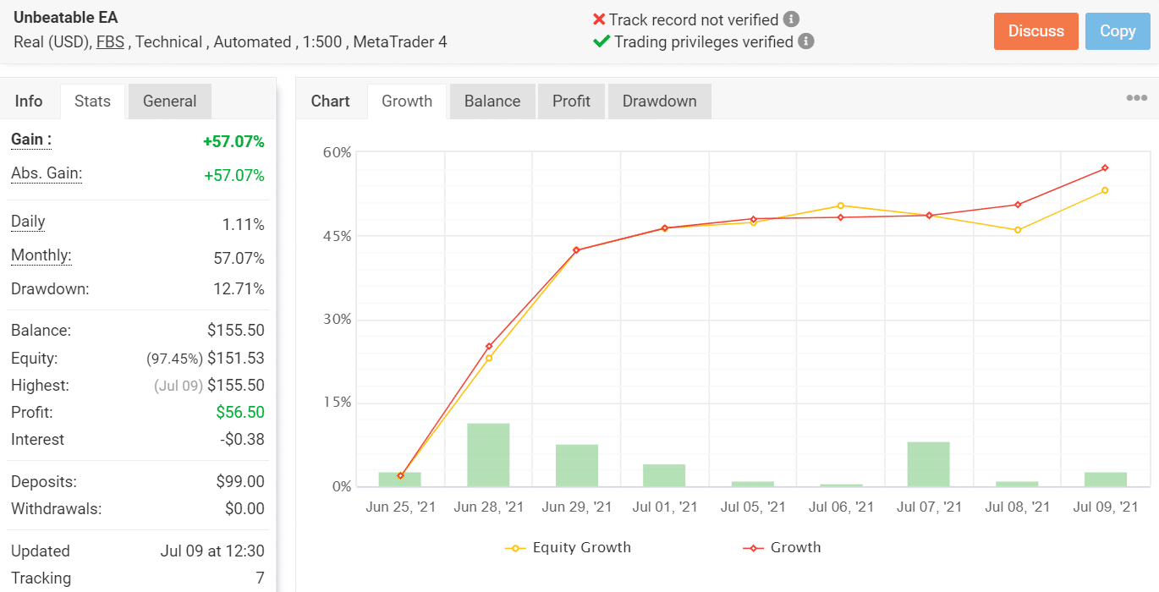
Task: Open the FBS broker link
Action: 110,41
